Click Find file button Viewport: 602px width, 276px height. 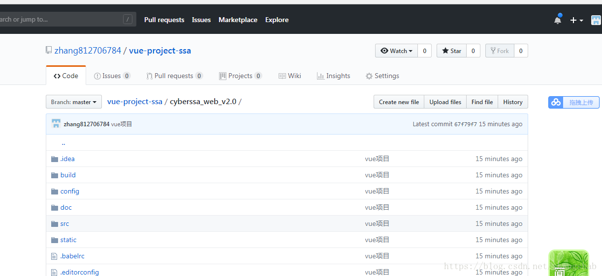[x=482, y=102]
